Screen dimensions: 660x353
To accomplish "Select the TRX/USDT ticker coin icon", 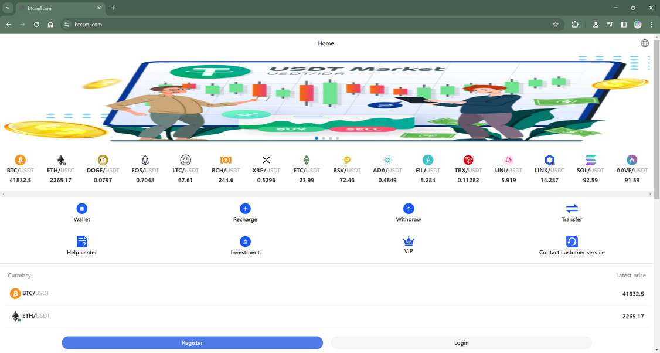I will click(468, 160).
